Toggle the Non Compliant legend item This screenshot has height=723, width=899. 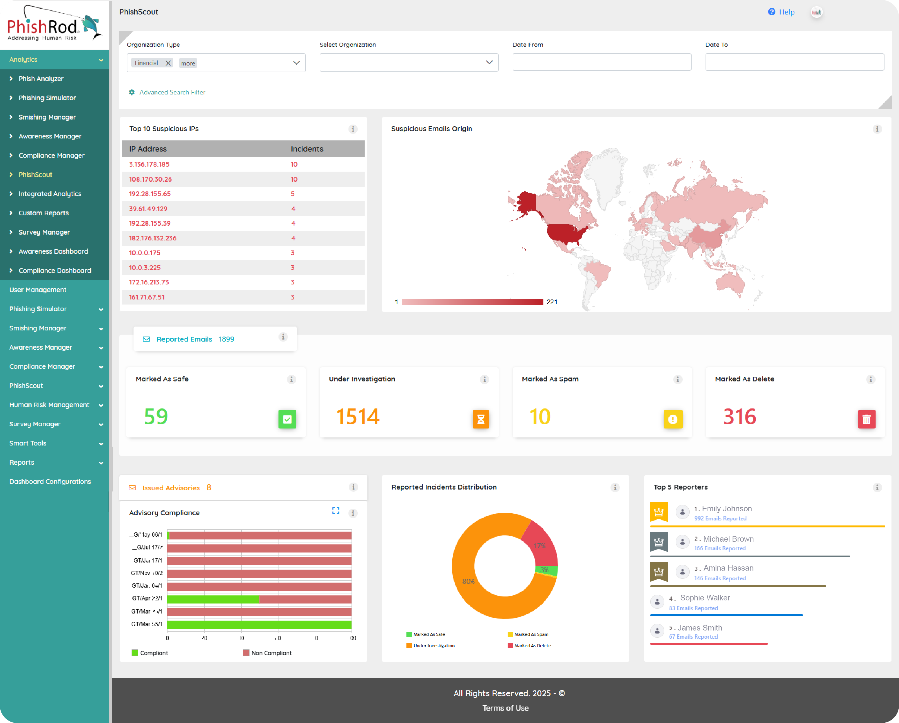click(267, 653)
